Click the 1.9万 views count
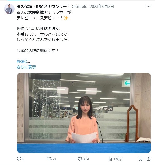Screen dimensions: 155x165 pyautogui.click(x=118, y=159)
